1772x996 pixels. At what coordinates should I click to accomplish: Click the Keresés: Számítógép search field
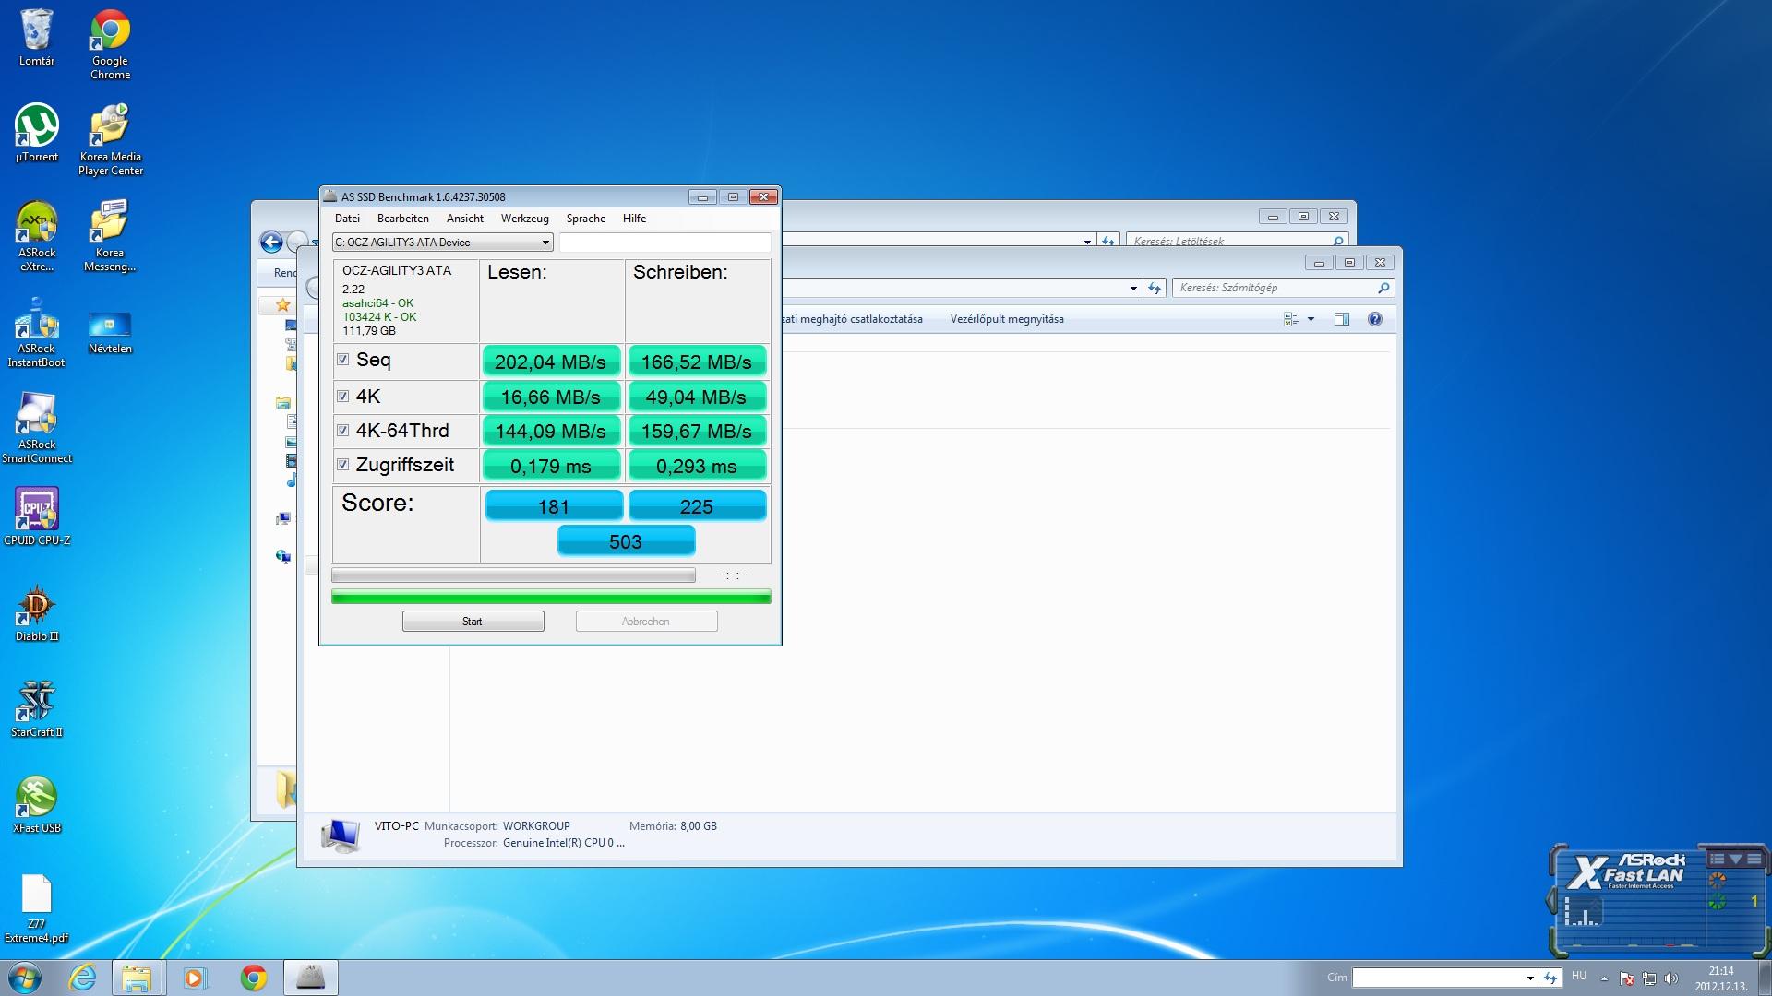point(1274,288)
